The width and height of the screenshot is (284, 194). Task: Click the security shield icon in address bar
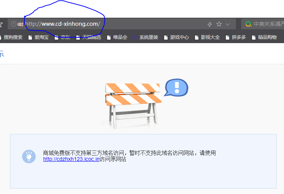coord(14,24)
